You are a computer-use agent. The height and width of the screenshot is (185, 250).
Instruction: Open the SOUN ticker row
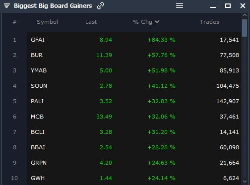[x=134, y=86]
